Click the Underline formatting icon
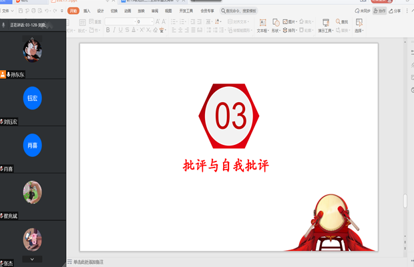 click(121, 30)
